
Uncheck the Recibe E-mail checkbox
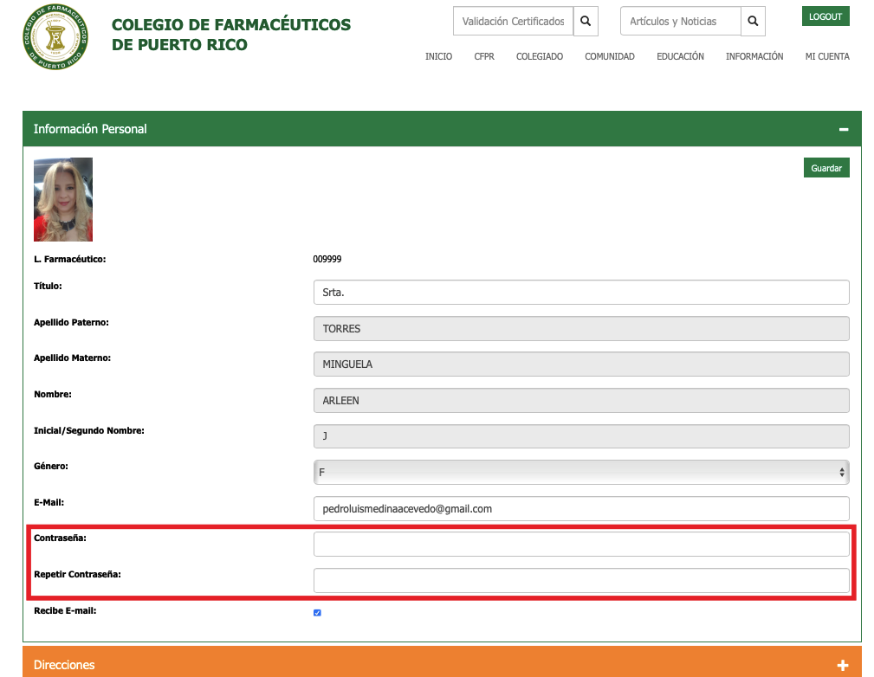coord(317,613)
